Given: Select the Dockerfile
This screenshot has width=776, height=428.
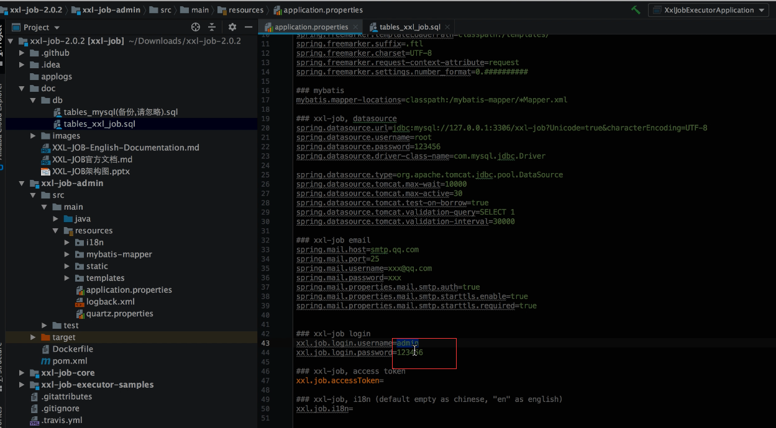Looking at the screenshot, I should (x=73, y=349).
